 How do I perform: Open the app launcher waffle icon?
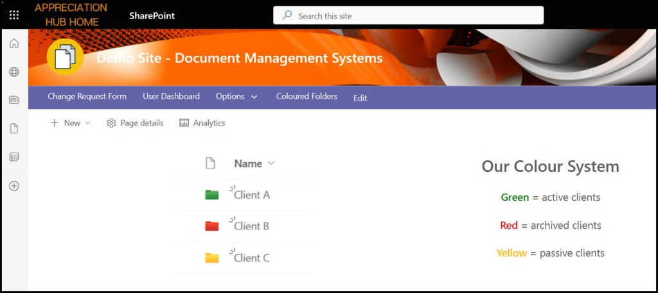(13, 15)
